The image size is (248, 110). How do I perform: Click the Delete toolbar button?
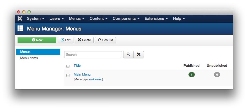84,40
